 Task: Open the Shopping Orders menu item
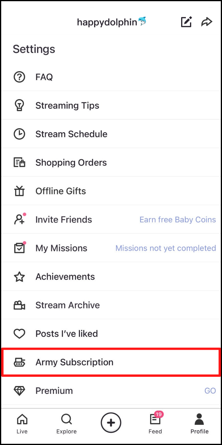pyautogui.click(x=71, y=163)
